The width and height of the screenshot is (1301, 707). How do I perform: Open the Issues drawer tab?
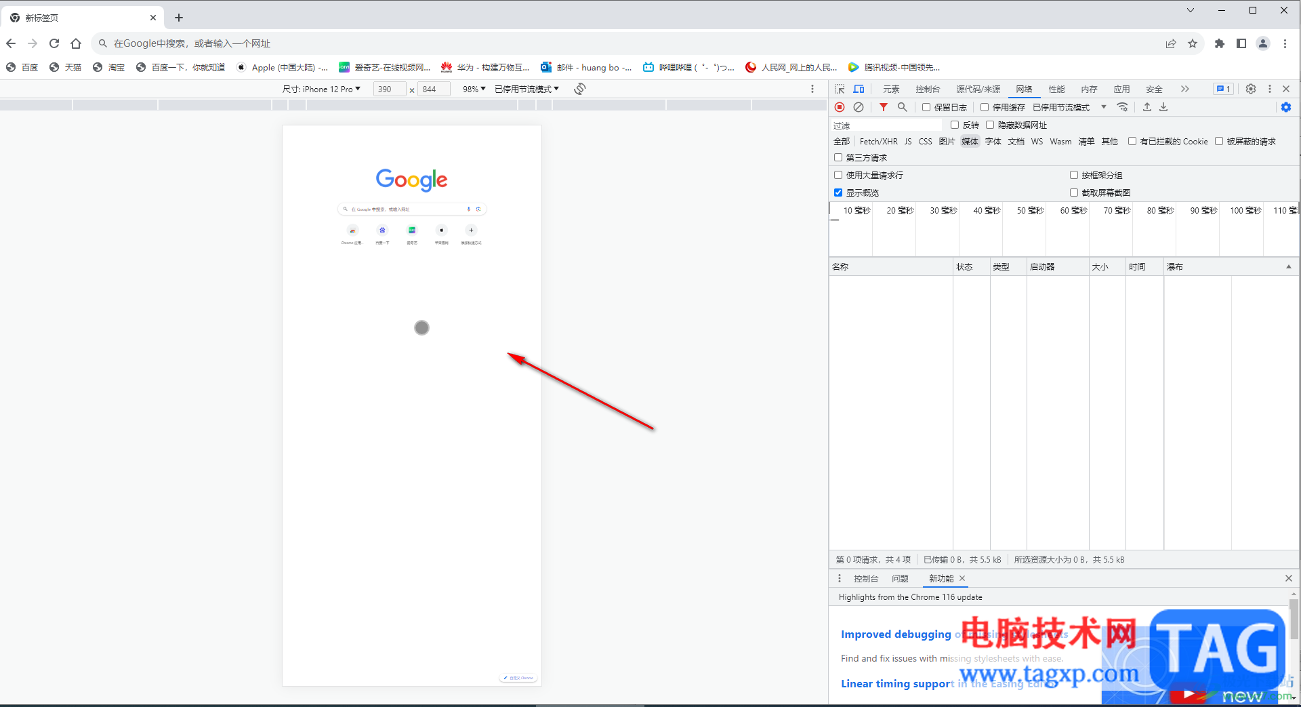(900, 578)
